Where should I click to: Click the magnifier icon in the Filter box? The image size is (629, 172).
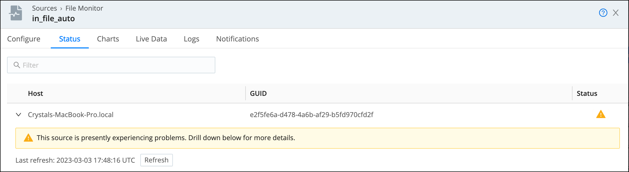tap(17, 65)
